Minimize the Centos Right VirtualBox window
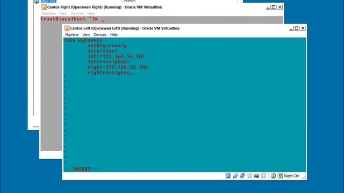This screenshot has width=344, height=193. pos(268,7)
